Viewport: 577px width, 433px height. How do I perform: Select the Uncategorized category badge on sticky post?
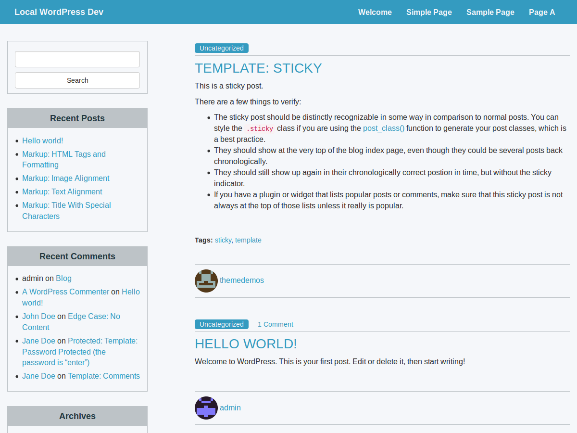point(221,48)
